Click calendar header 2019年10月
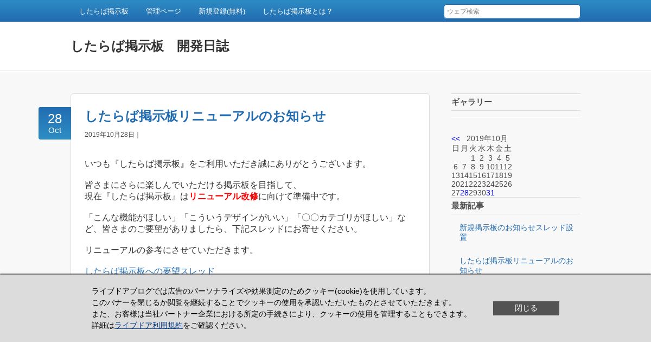 pyautogui.click(x=487, y=138)
